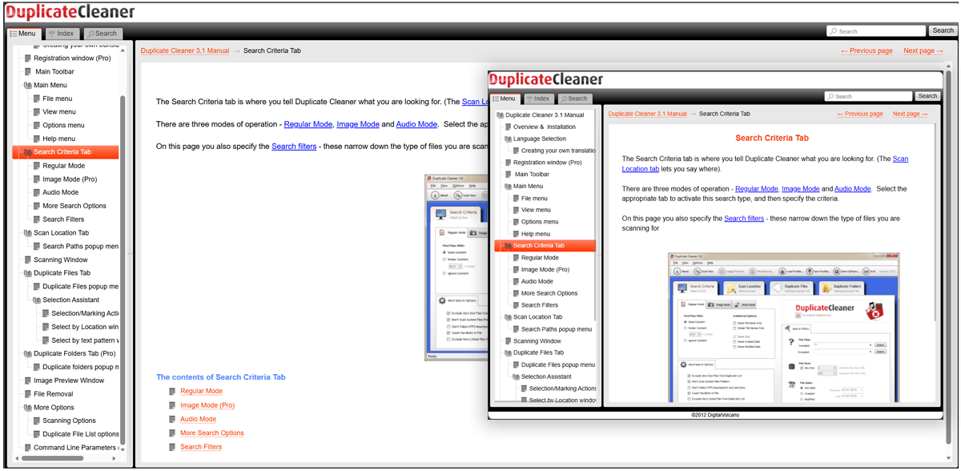961x471 pixels.
Task: Click the More Search Options gear icon
Action: 682,364
